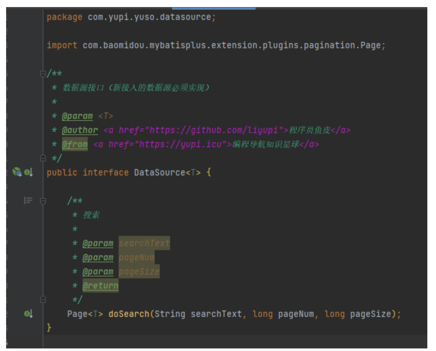The height and width of the screenshot is (351, 436).
Task: Click Page in the import statement
Action: pos(370,45)
